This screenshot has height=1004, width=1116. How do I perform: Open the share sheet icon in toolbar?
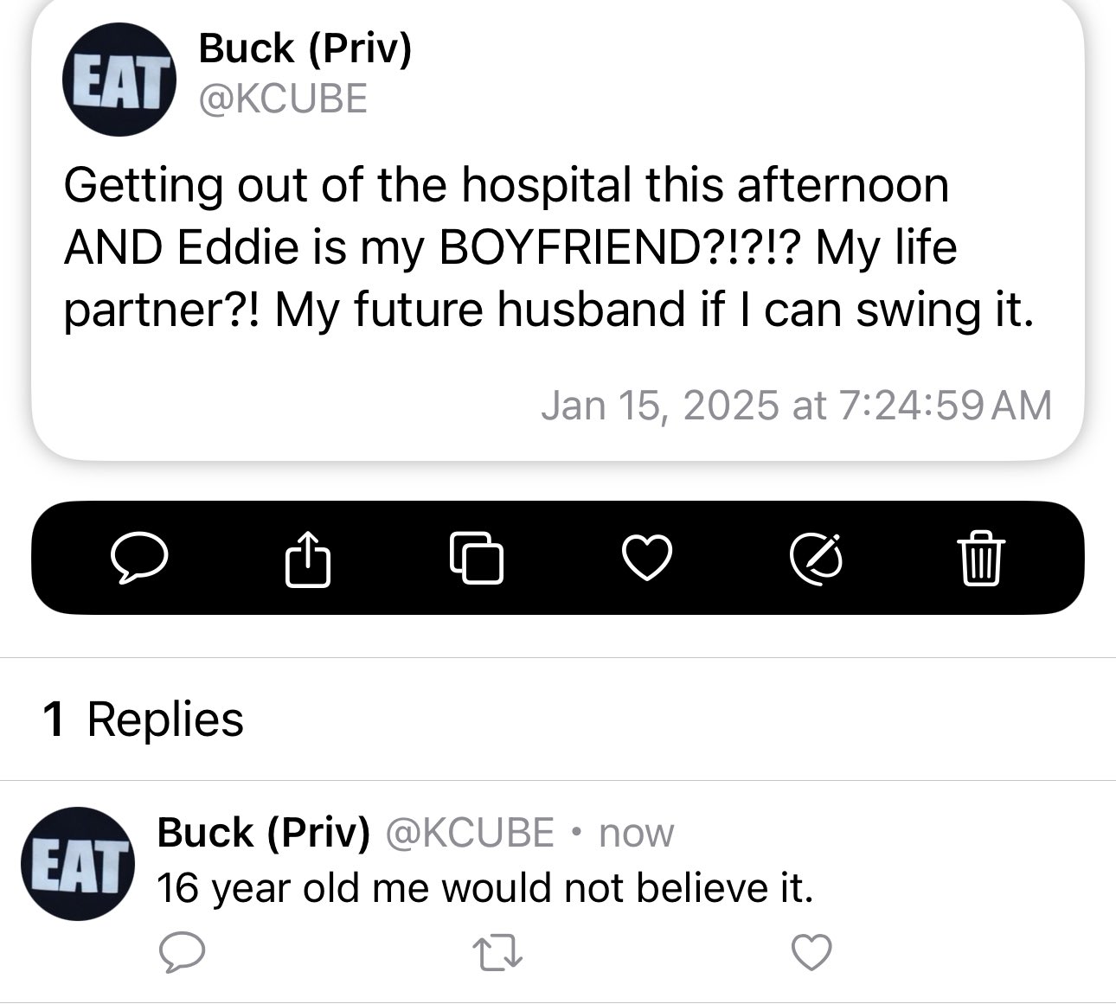click(308, 558)
